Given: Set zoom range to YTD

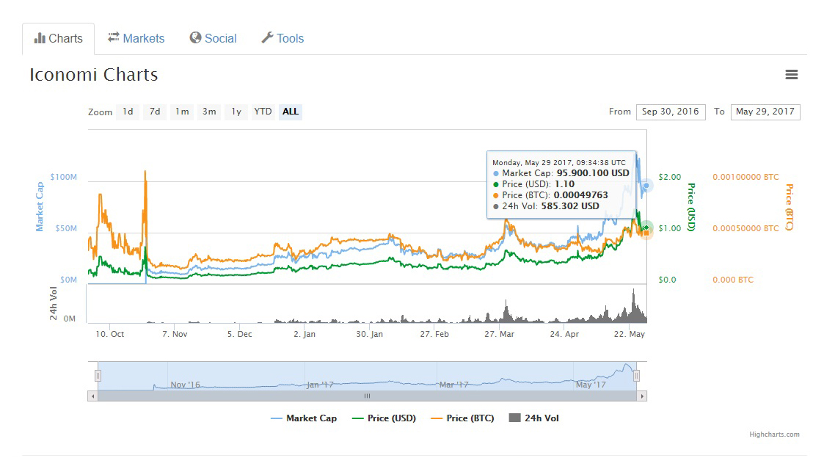Looking at the screenshot, I should point(263,112).
